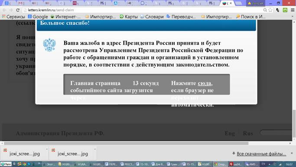Screen dimensions: 296x167
Task: Open Все скачанные файлы link
Action: point(261,154)
